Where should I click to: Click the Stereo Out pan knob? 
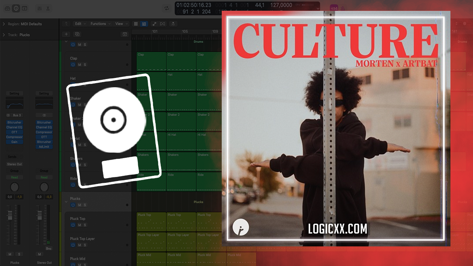44,187
